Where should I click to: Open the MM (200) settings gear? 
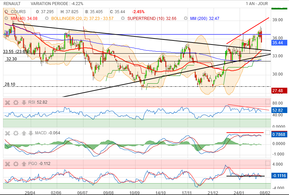click(x=186, y=19)
